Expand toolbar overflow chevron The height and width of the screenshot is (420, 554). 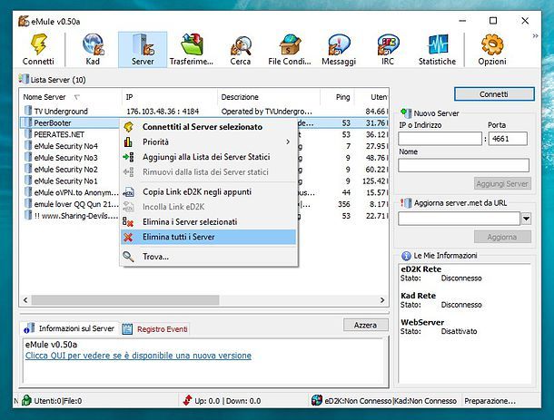(535, 35)
